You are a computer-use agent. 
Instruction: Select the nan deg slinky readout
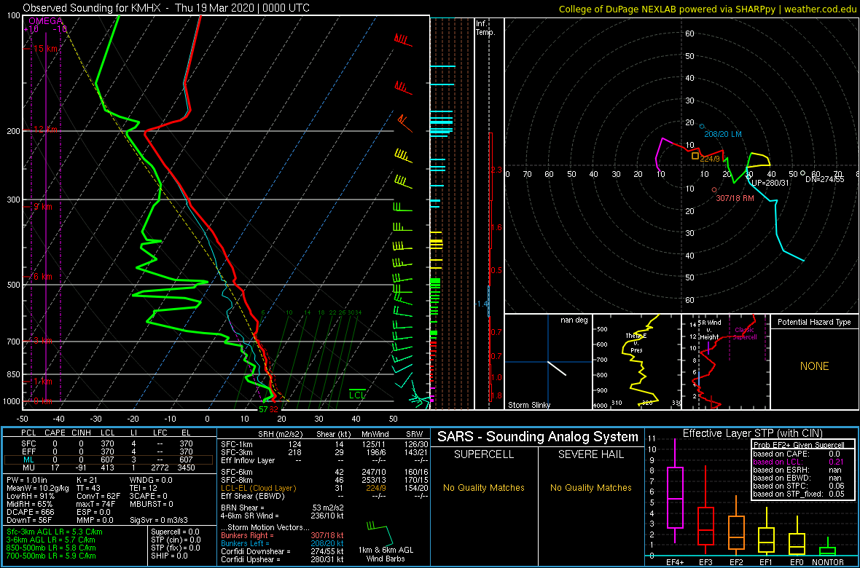(x=573, y=320)
